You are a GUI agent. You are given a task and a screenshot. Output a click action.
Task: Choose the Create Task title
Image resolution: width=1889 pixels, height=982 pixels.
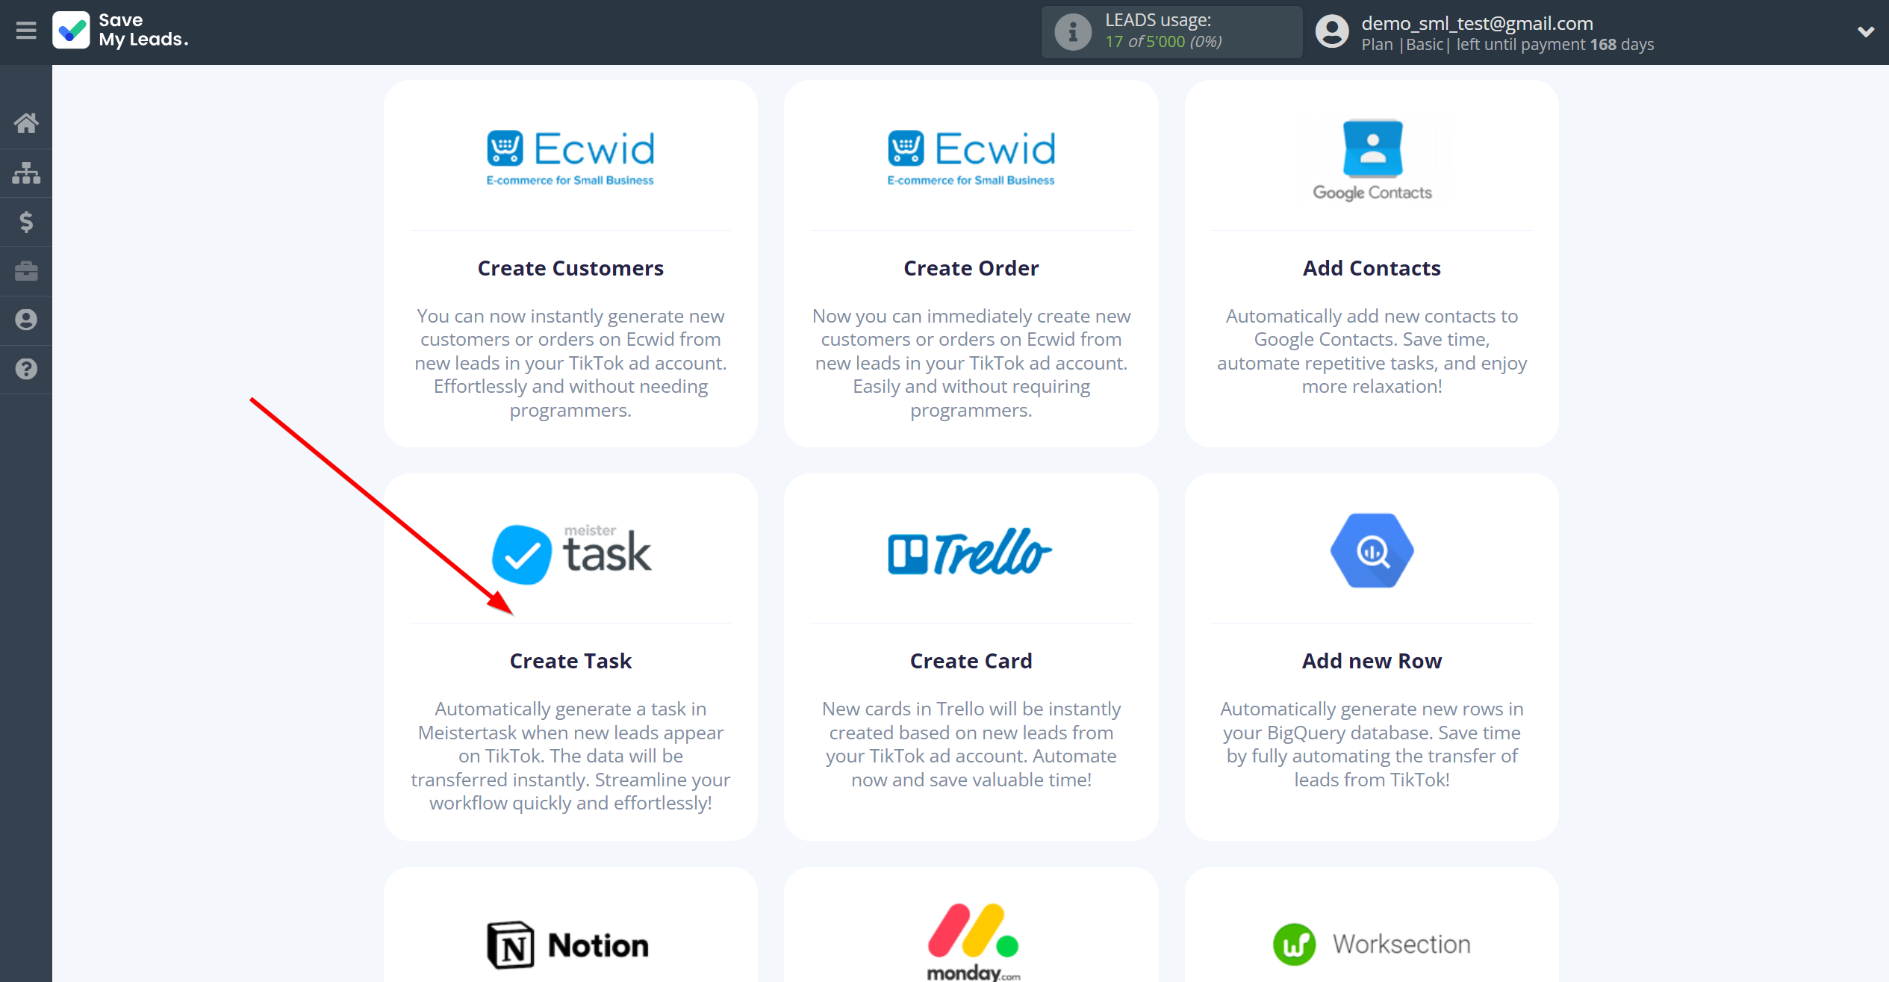coord(570,661)
